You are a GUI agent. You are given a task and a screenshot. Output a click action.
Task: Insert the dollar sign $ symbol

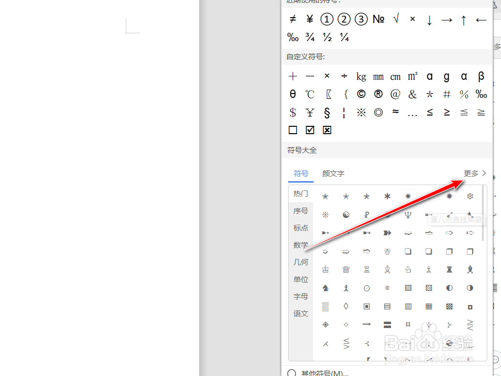(293, 113)
